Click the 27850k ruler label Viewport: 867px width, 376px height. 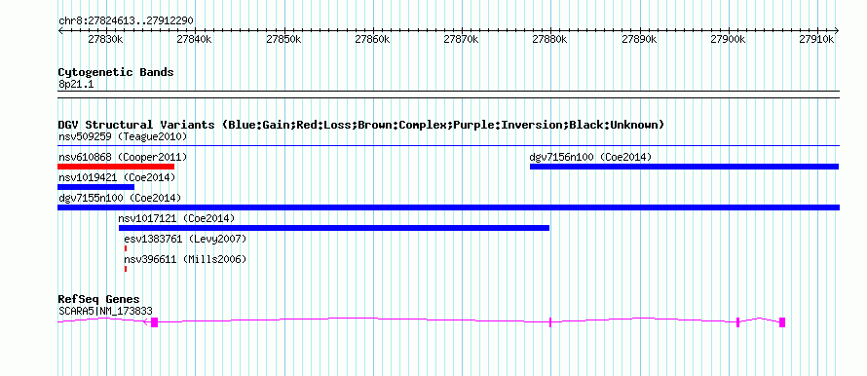[x=283, y=40]
